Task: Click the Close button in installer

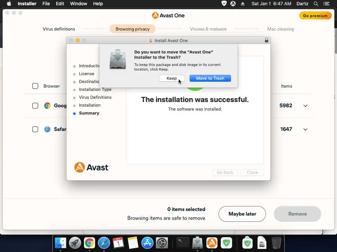Action: coord(252,172)
